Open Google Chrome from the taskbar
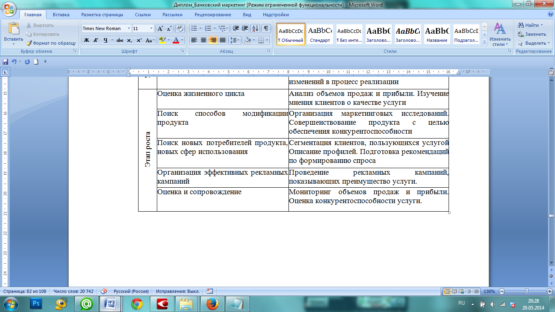 (x=137, y=303)
